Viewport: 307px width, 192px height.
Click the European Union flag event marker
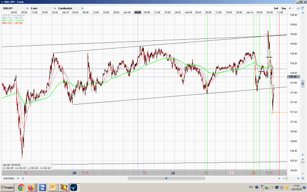(74, 173)
